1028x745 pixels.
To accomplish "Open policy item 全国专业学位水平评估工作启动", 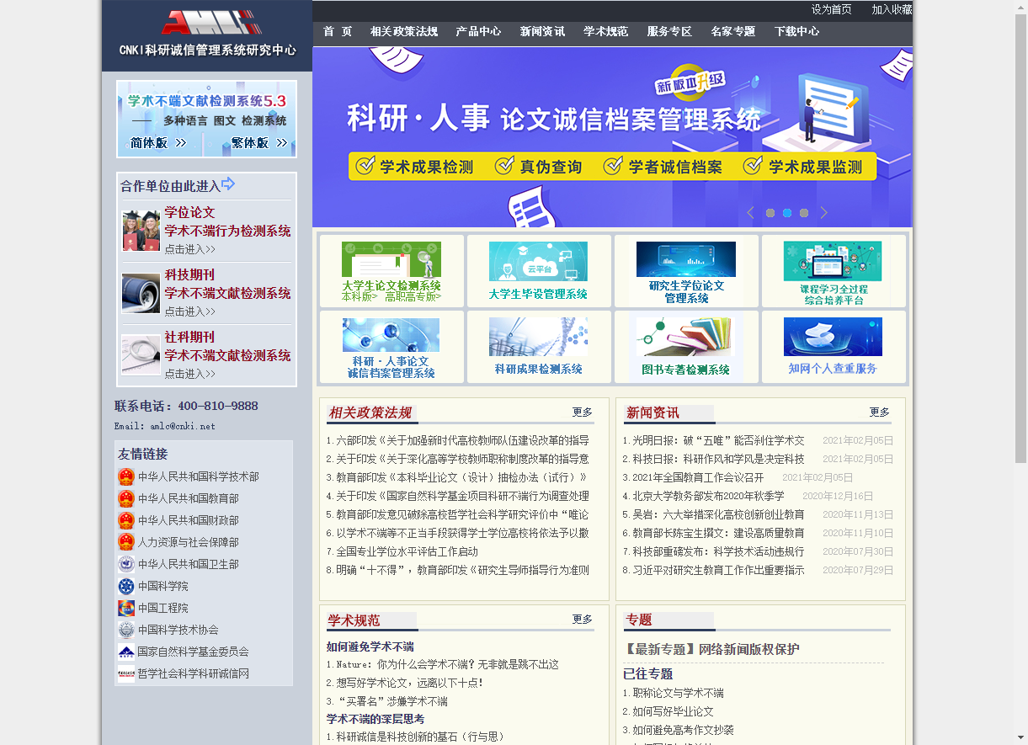I will coord(407,551).
